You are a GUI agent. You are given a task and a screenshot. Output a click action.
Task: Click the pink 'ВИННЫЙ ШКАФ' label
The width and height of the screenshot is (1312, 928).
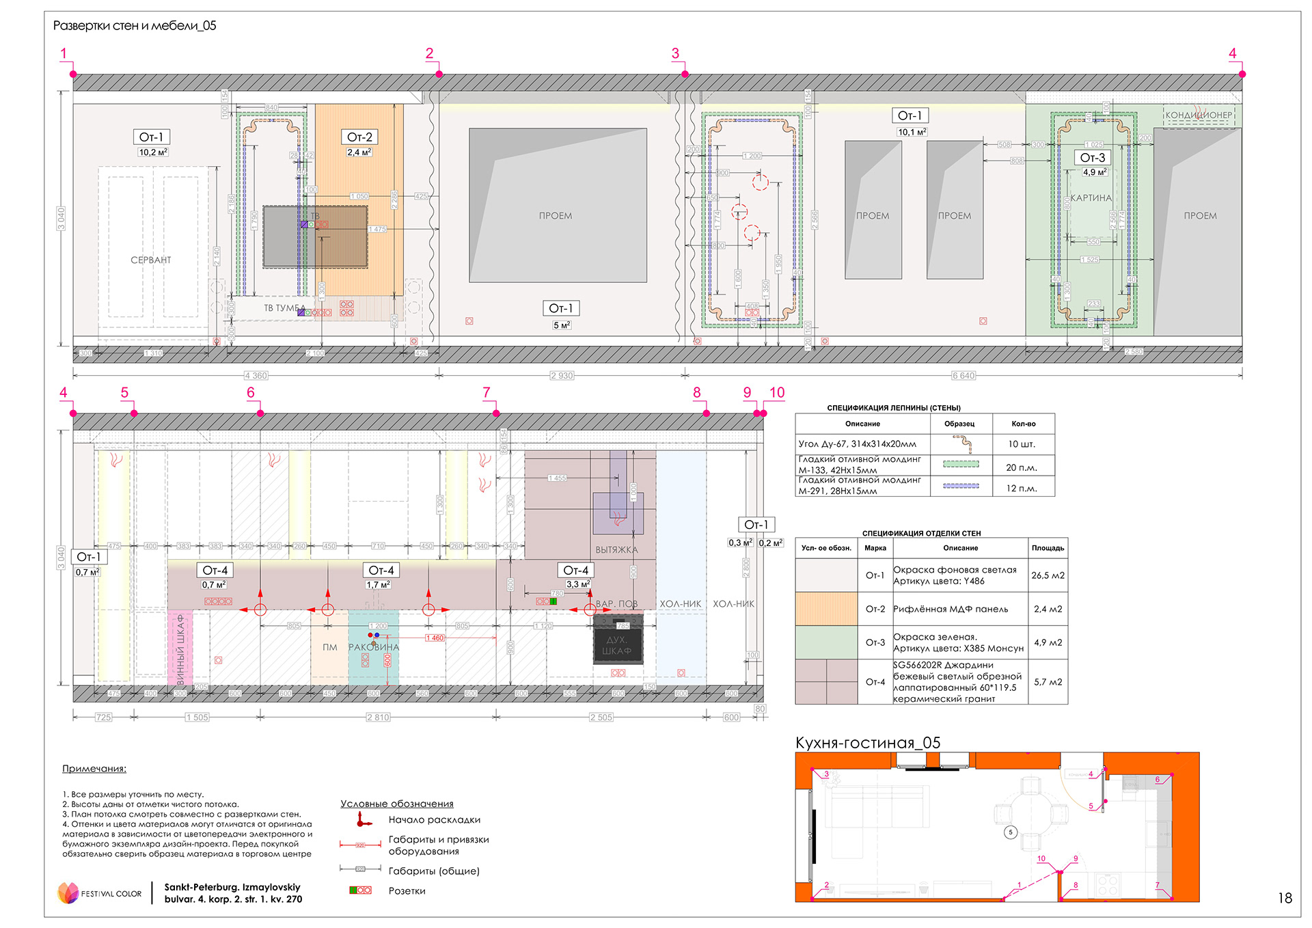(180, 649)
